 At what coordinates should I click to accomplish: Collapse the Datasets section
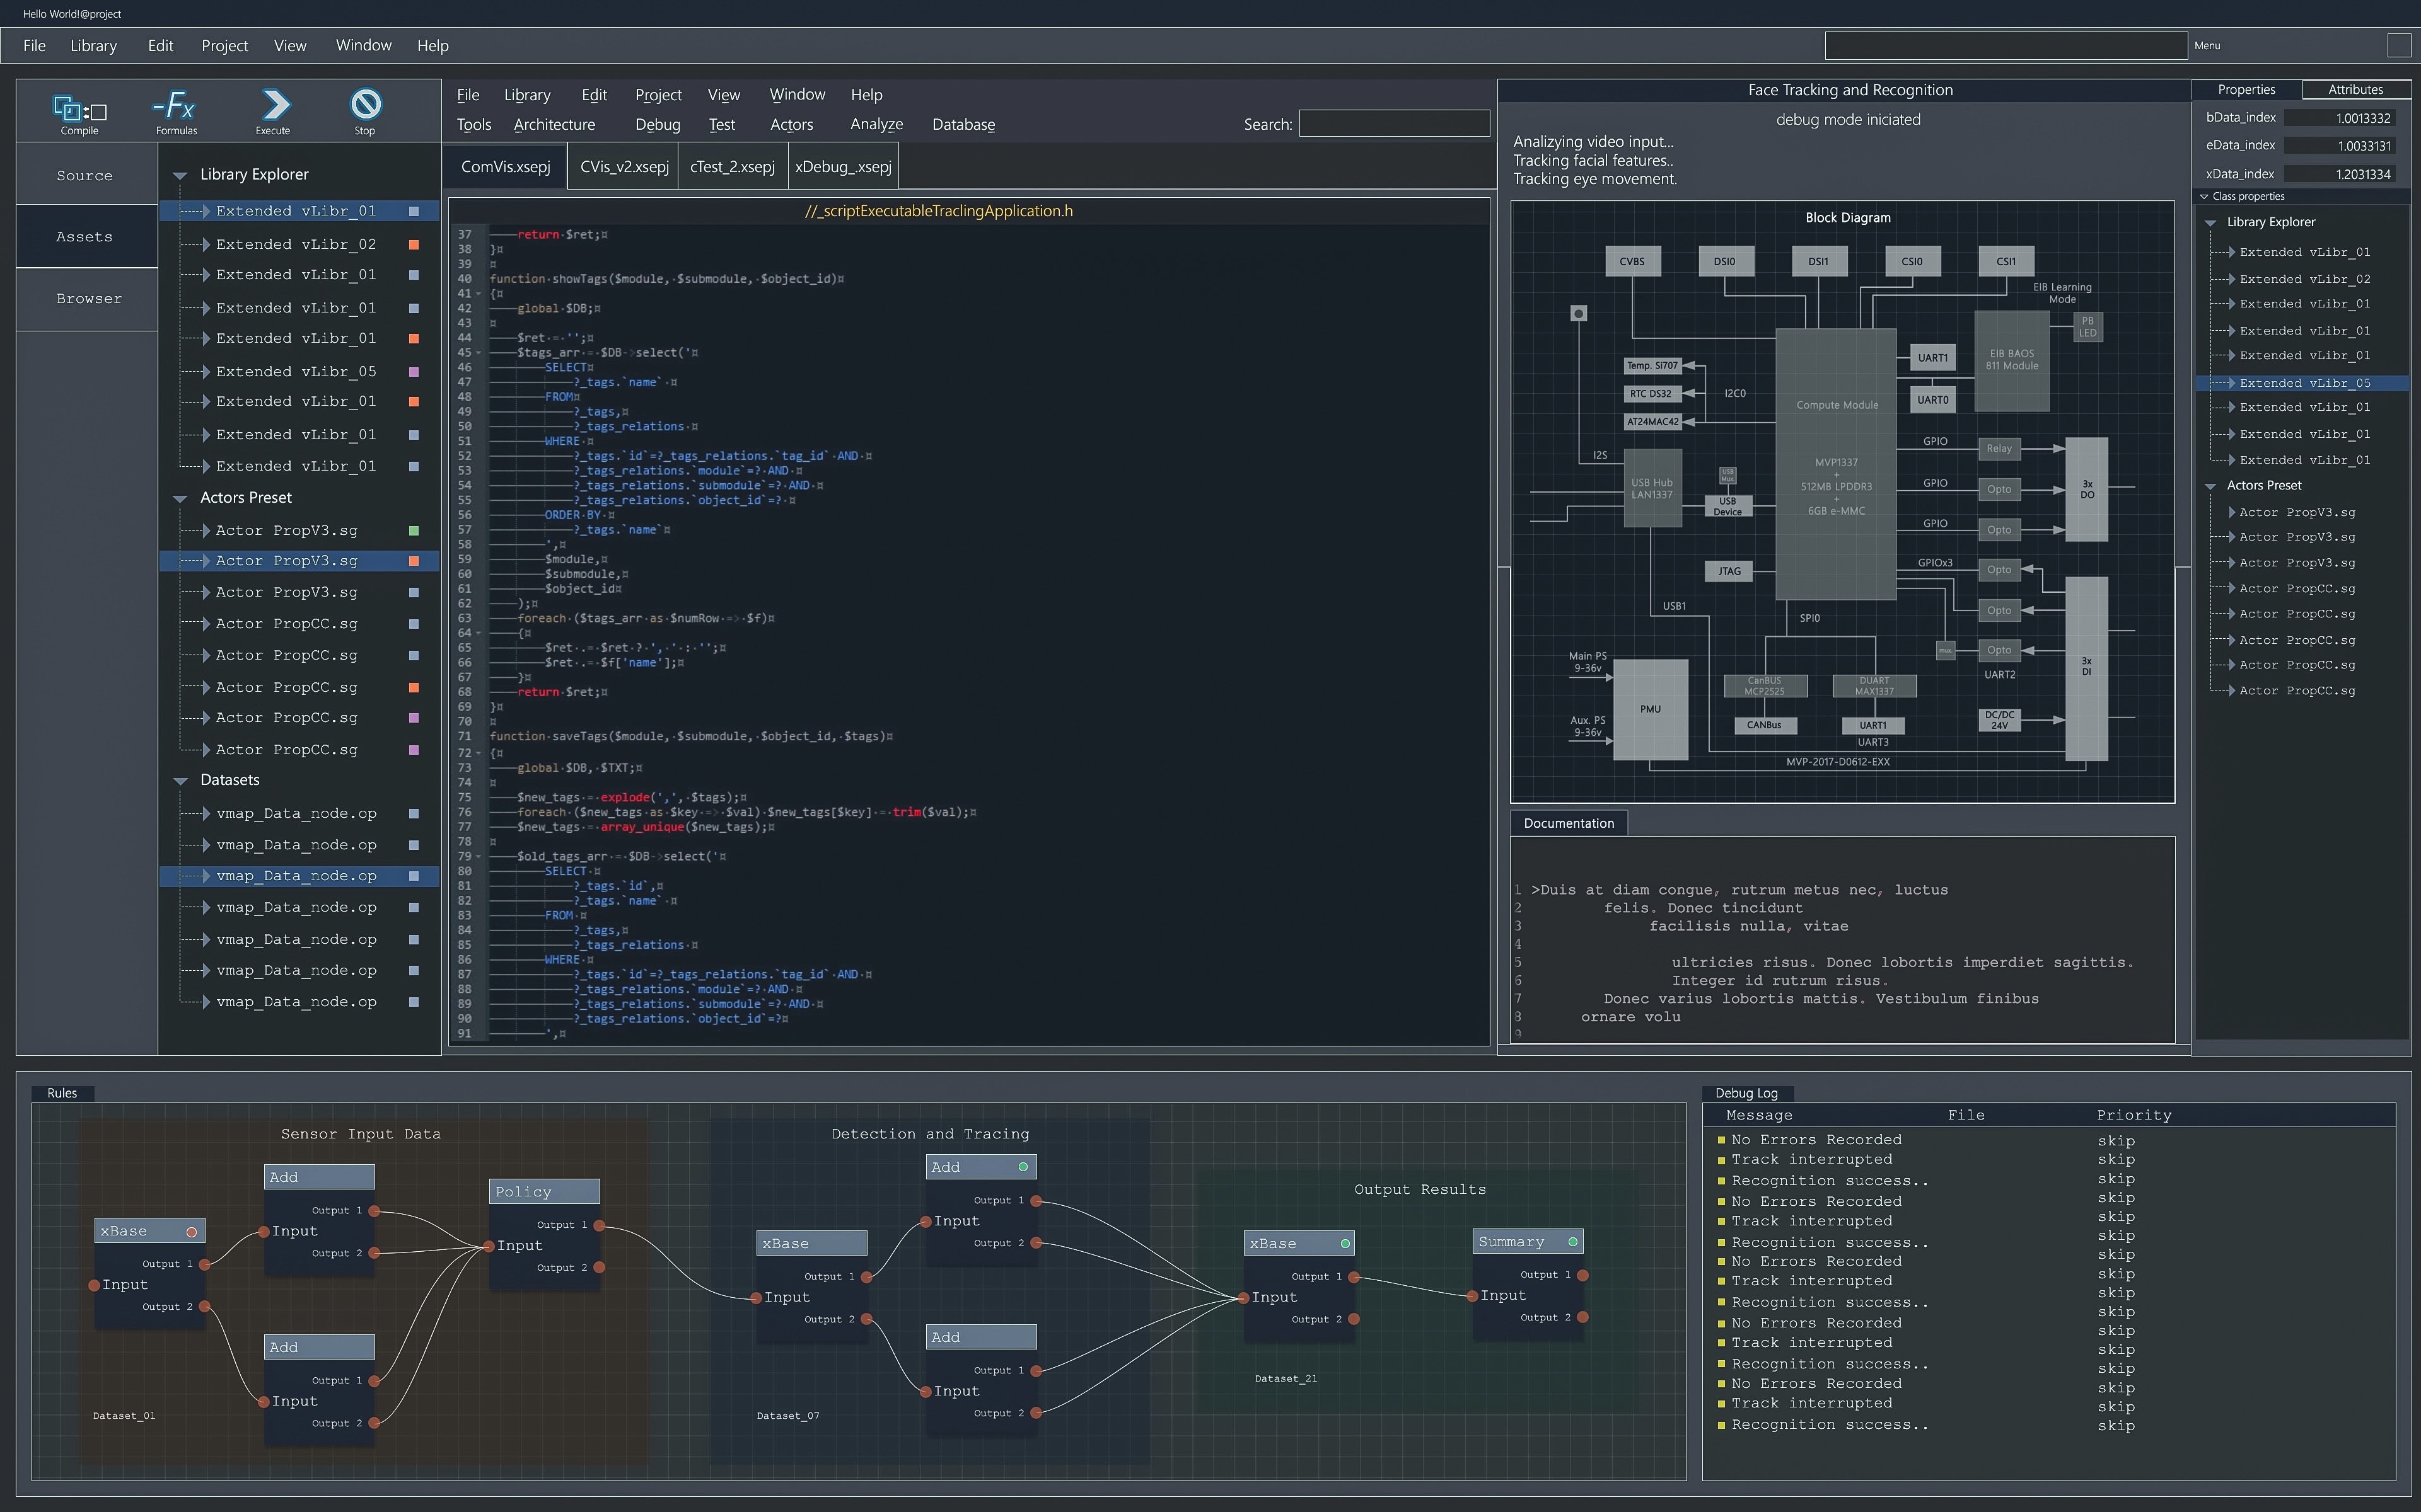pyautogui.click(x=180, y=781)
